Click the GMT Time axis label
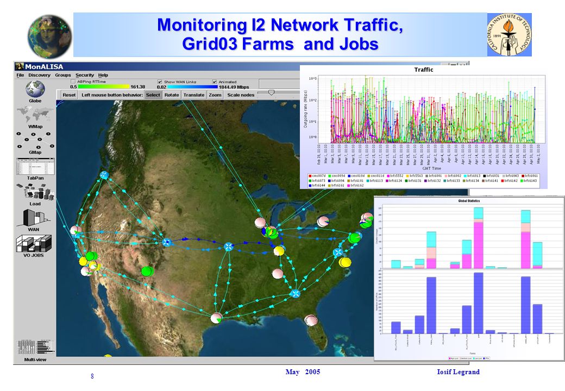This screenshot has height=391, width=565. (x=432, y=168)
